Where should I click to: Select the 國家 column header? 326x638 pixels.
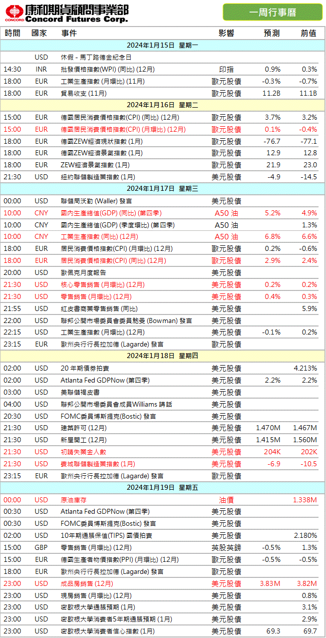(x=39, y=33)
